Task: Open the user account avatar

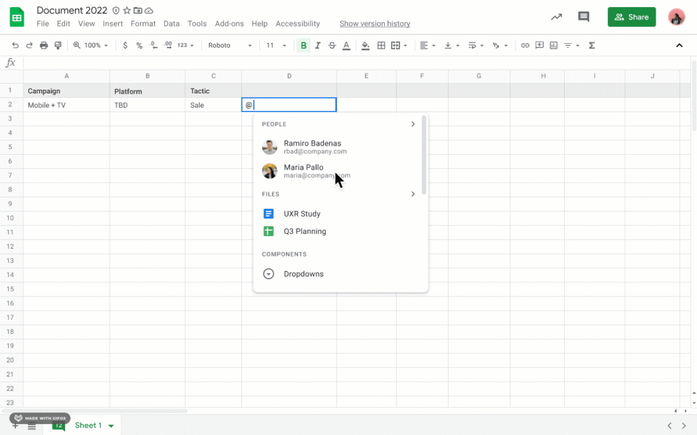Action: [676, 17]
